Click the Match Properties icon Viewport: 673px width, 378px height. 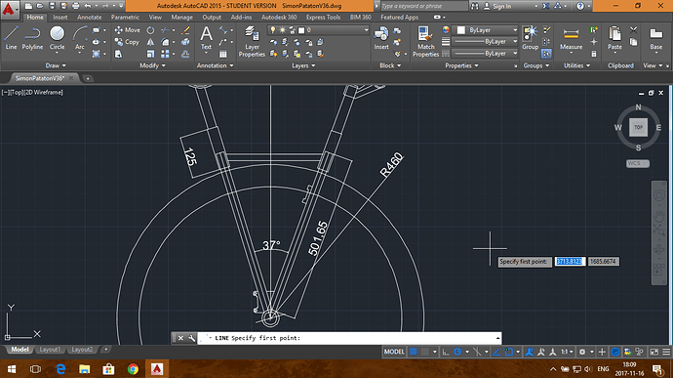pos(425,41)
